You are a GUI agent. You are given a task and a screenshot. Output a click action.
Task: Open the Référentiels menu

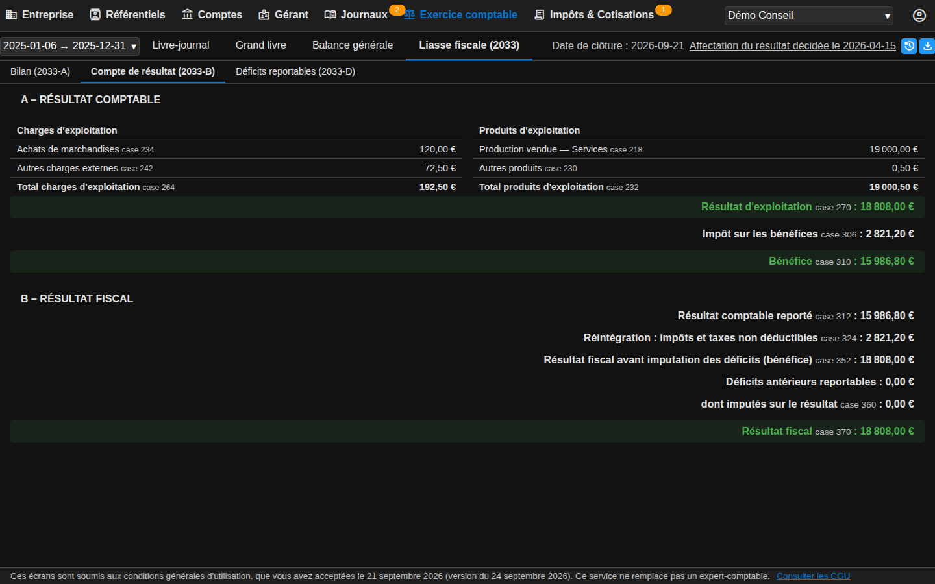click(x=127, y=14)
